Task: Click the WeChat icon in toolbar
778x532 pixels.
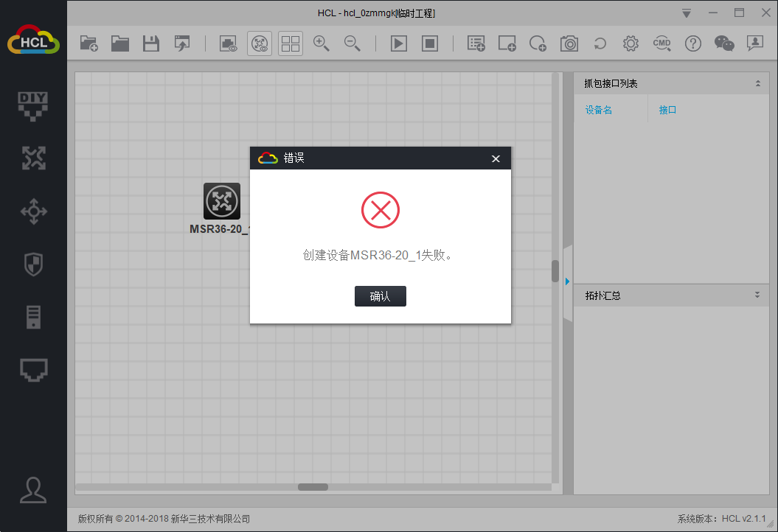Action: (724, 43)
